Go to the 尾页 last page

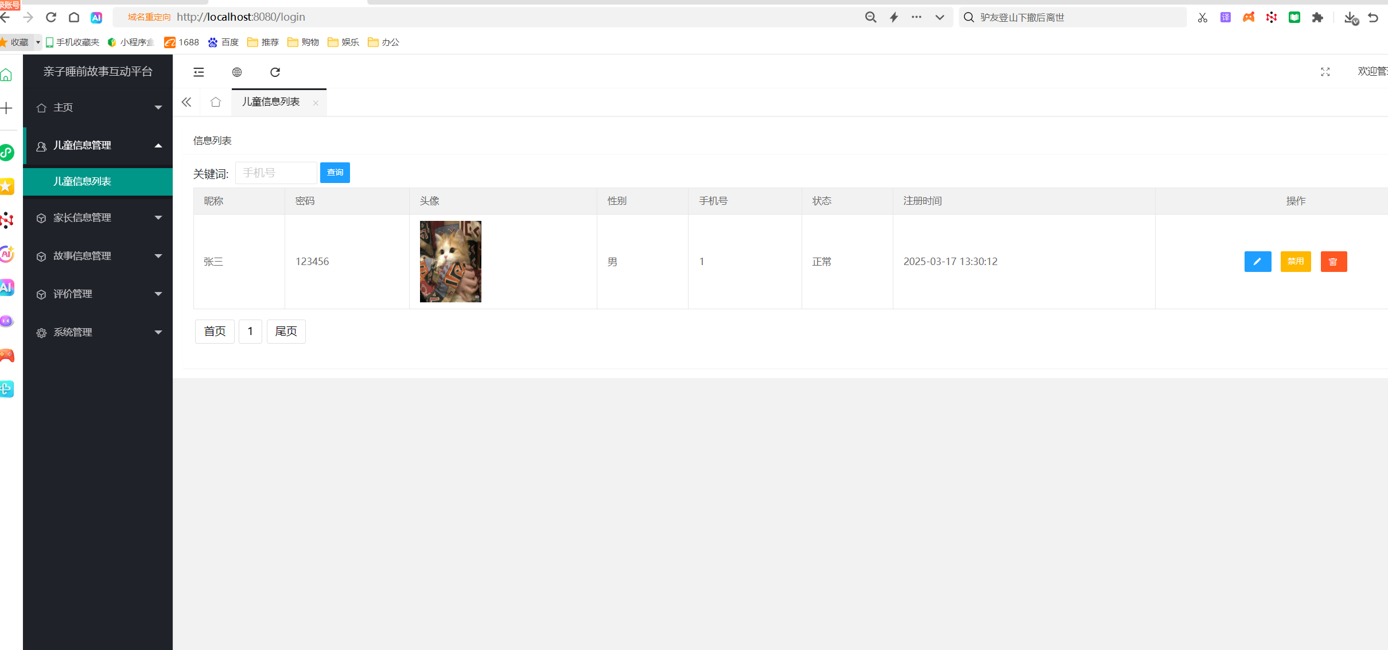point(286,332)
